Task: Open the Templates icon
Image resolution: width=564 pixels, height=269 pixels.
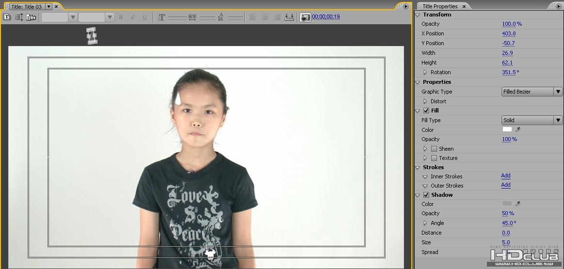Action: click(x=31, y=17)
